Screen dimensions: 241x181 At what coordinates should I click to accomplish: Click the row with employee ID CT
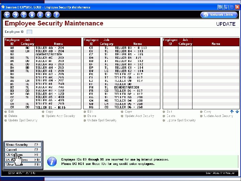122,48
